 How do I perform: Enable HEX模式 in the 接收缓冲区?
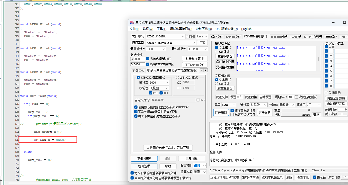[x=217, y=52]
